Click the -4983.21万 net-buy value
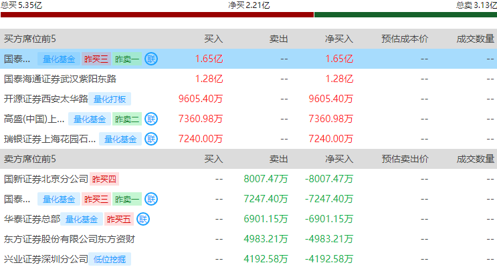497x267 pixels. click(x=329, y=239)
